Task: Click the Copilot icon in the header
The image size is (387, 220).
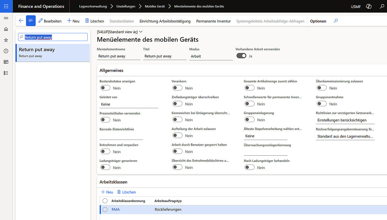Action: (369, 6)
